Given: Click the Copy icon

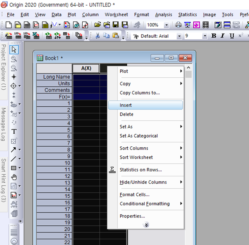Looking at the screenshot, I should click(106, 36).
